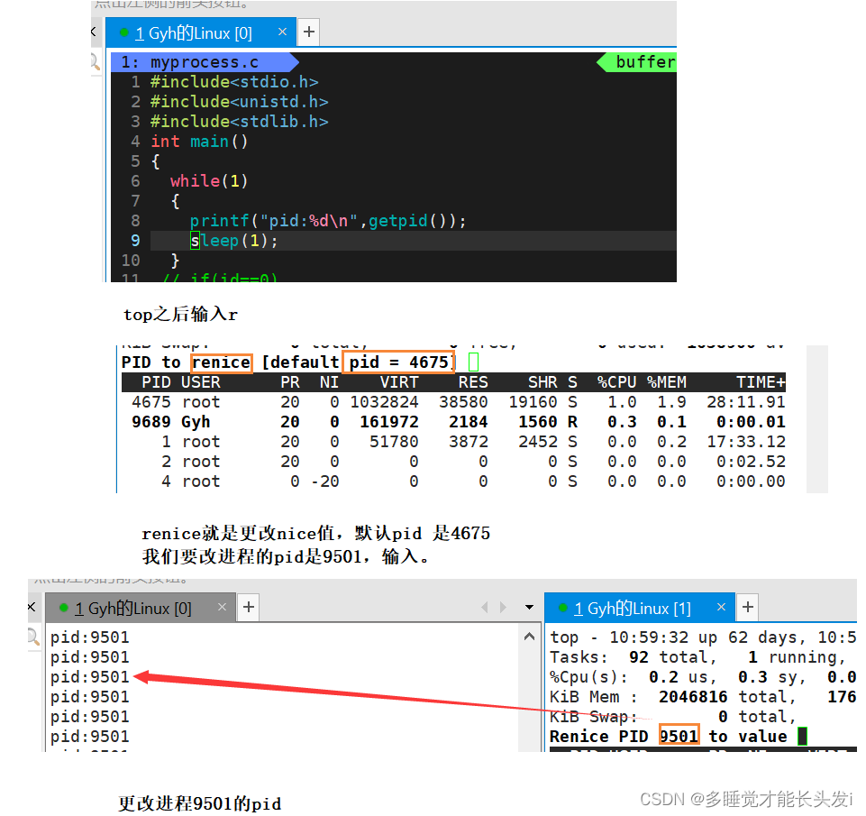866x816 pixels.
Task: Click the TIME+ column header
Action: [x=761, y=382]
